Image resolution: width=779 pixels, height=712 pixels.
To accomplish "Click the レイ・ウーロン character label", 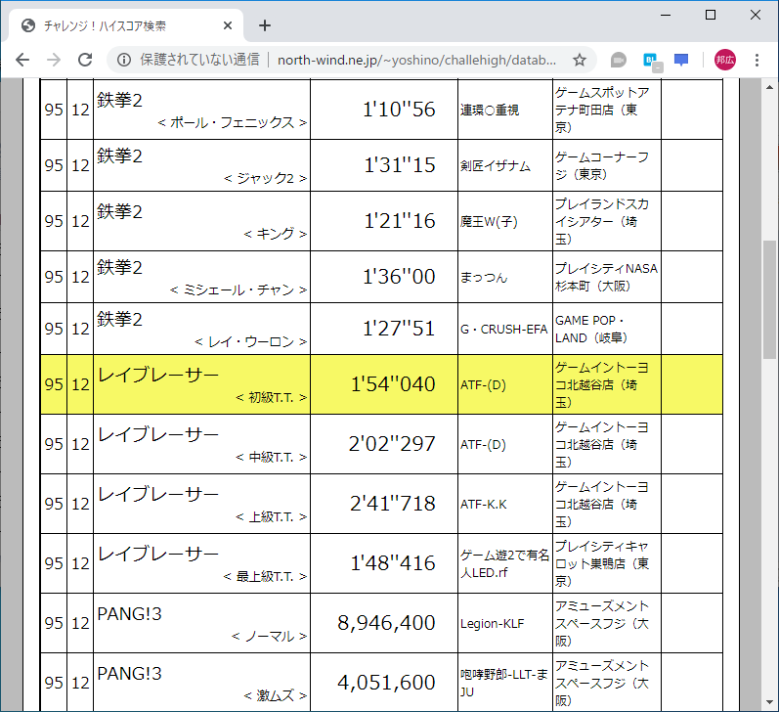I will tap(250, 342).
